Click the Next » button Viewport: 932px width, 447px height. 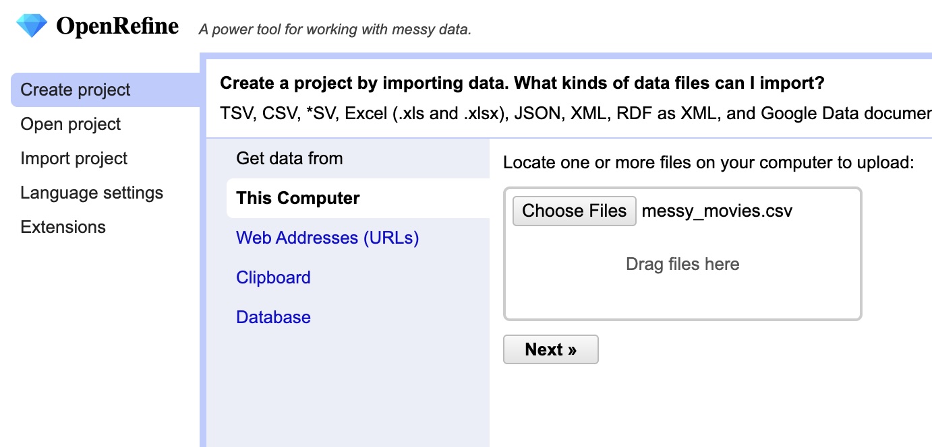tap(551, 349)
